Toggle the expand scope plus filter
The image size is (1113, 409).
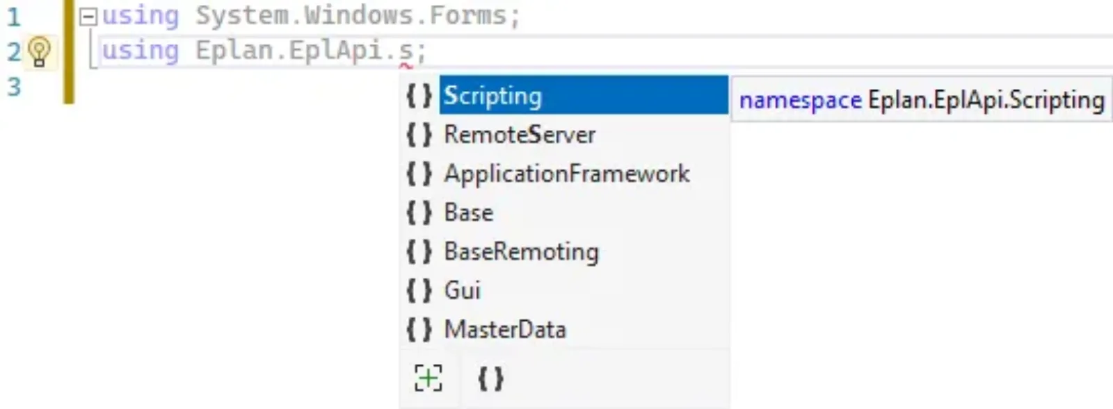[428, 378]
